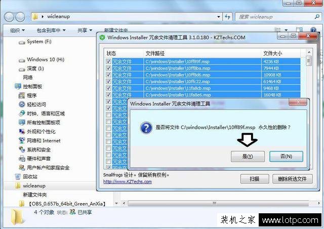Toggle checkbox for 10ffc22.msp row

point(108,81)
